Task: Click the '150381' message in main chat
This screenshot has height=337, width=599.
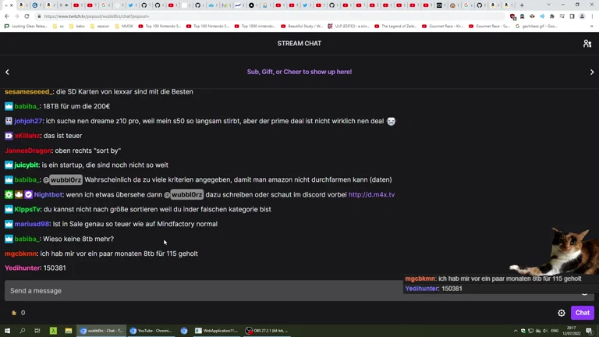Action: click(x=55, y=268)
